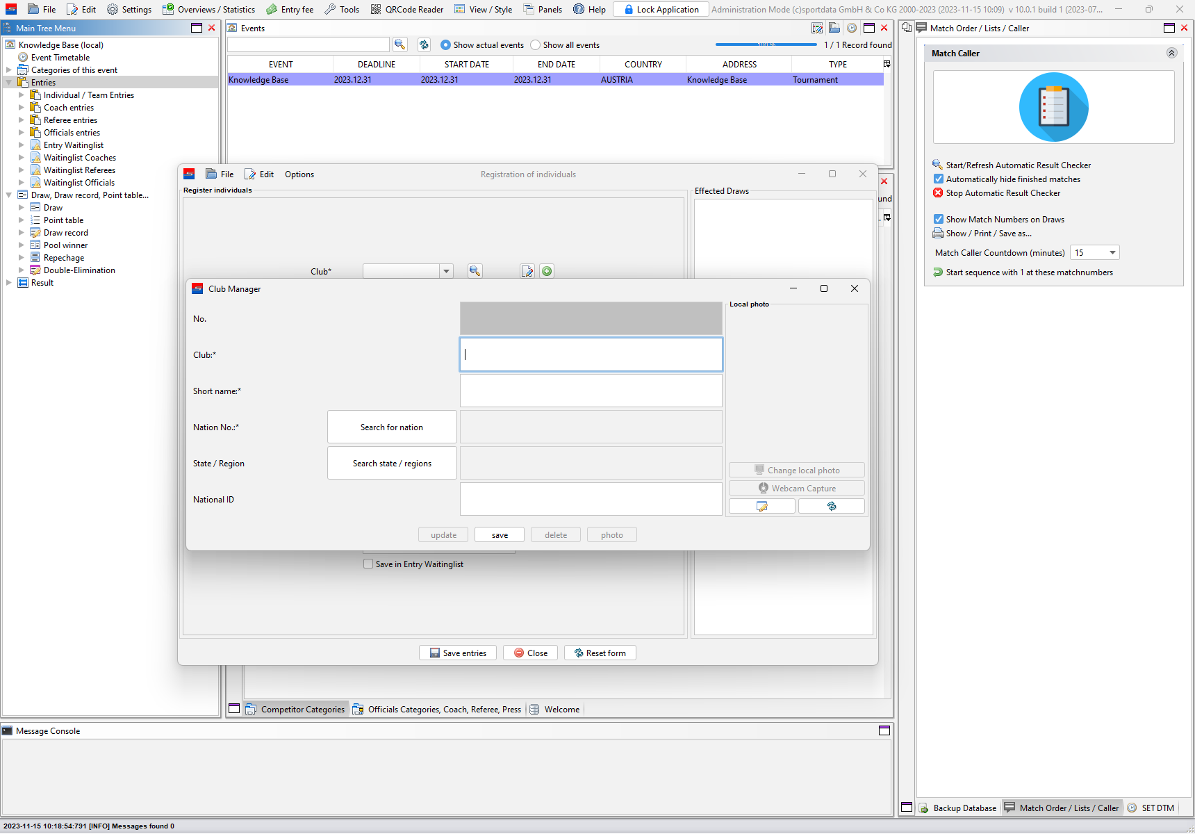Click the National ID input field
Image resolution: width=1195 pixels, height=834 pixels.
pyautogui.click(x=591, y=499)
